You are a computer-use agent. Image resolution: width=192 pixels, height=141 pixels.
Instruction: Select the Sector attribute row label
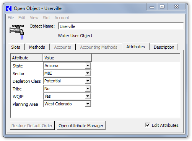point(19,74)
